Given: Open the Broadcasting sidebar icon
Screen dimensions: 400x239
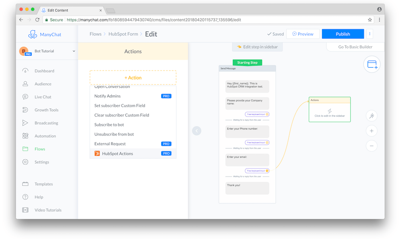Looking at the screenshot, I should (x=25, y=123).
